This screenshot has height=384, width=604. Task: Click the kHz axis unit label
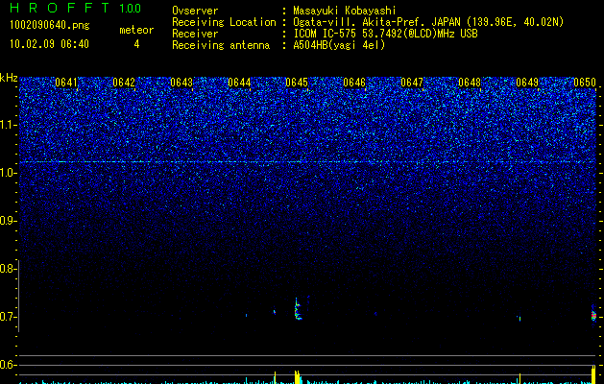pos(9,78)
